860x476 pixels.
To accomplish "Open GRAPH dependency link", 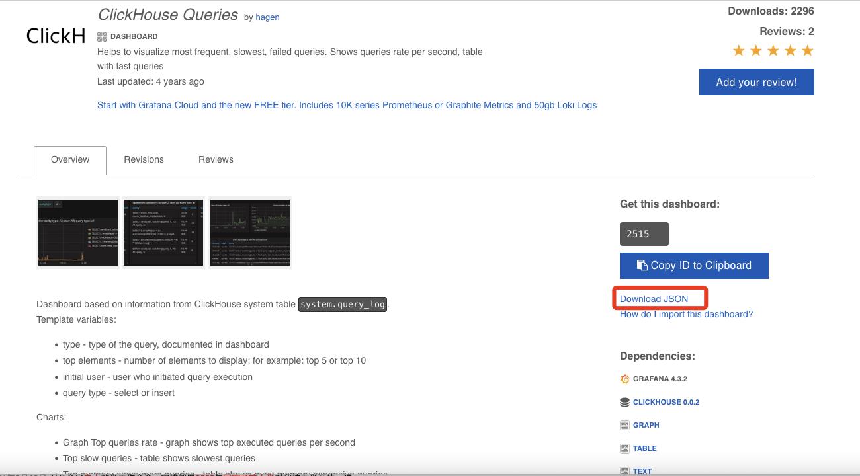I will [x=646, y=425].
